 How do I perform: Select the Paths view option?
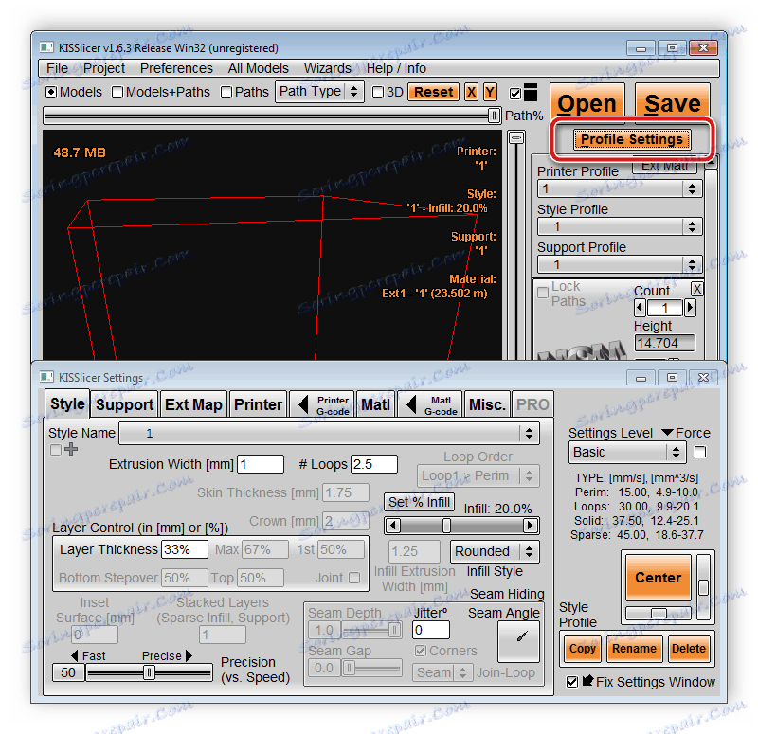[226, 92]
